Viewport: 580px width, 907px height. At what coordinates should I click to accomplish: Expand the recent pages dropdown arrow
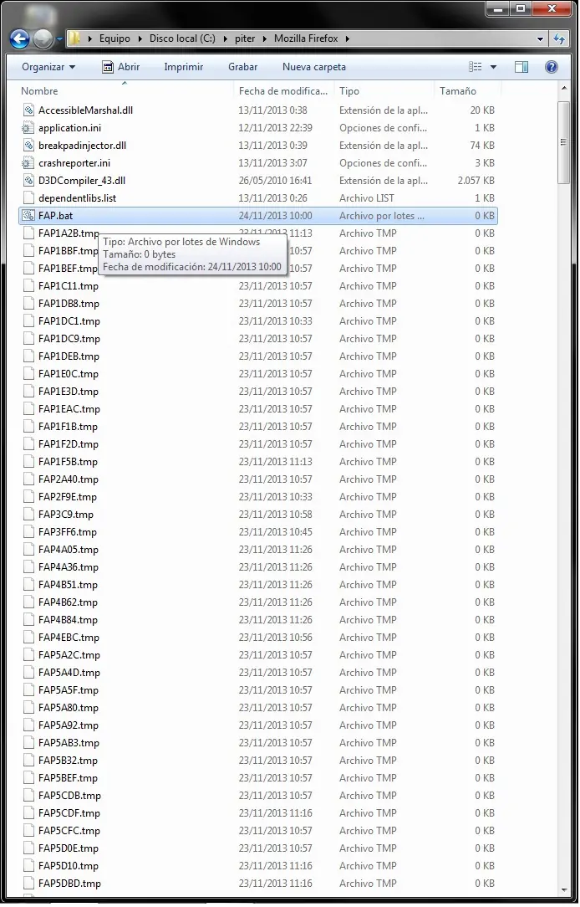coord(59,38)
